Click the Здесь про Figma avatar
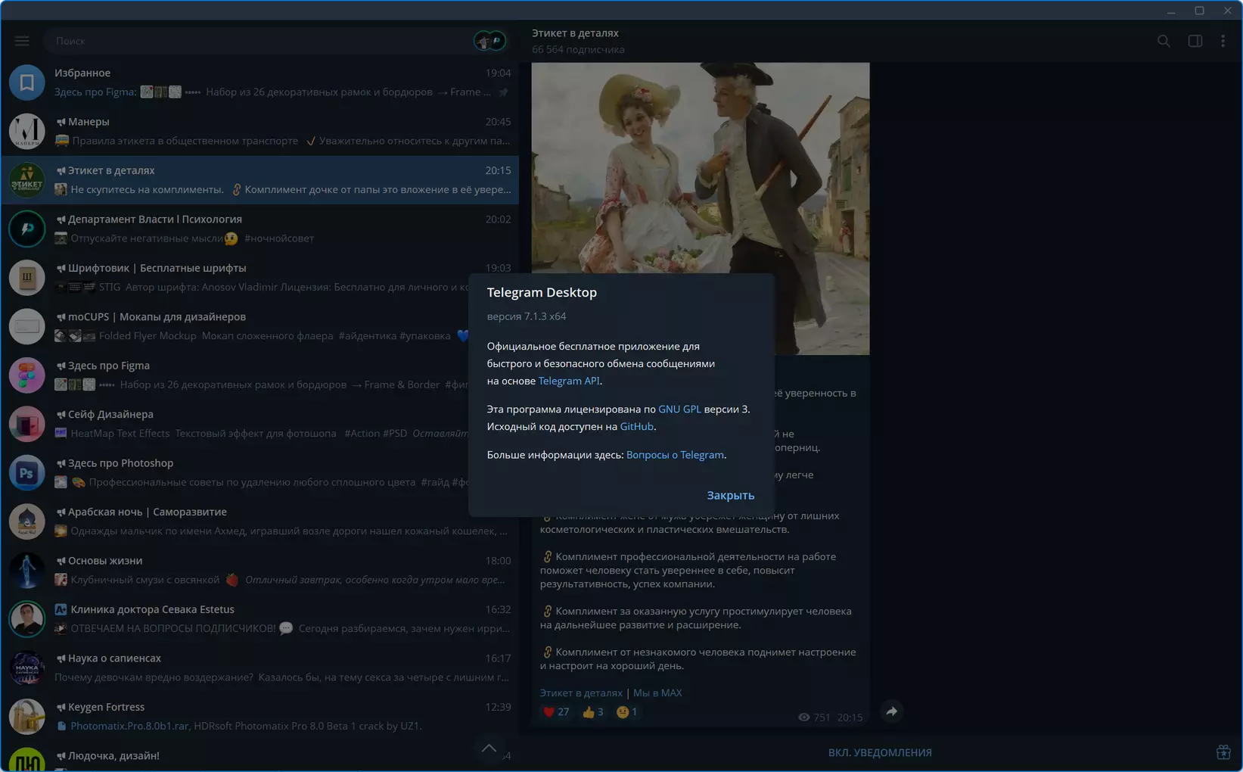The image size is (1243, 772). coord(26,375)
